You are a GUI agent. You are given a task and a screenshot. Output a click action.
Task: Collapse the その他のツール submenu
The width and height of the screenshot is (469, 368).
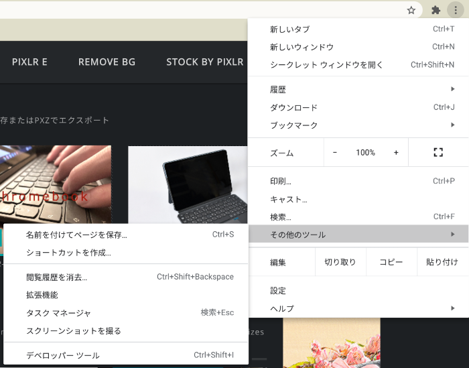(358, 234)
